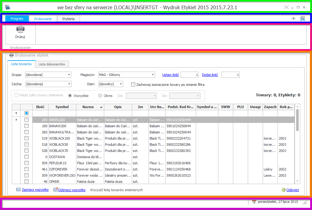Click the current row indicator arrow for BAREG200
The width and height of the screenshot is (312, 210).
16,120
